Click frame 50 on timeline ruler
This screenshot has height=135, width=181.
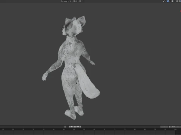[74, 129]
